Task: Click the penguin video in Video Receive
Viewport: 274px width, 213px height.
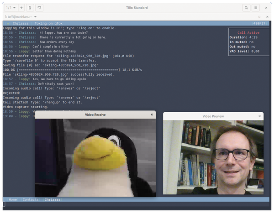Action: [x=95, y=158]
